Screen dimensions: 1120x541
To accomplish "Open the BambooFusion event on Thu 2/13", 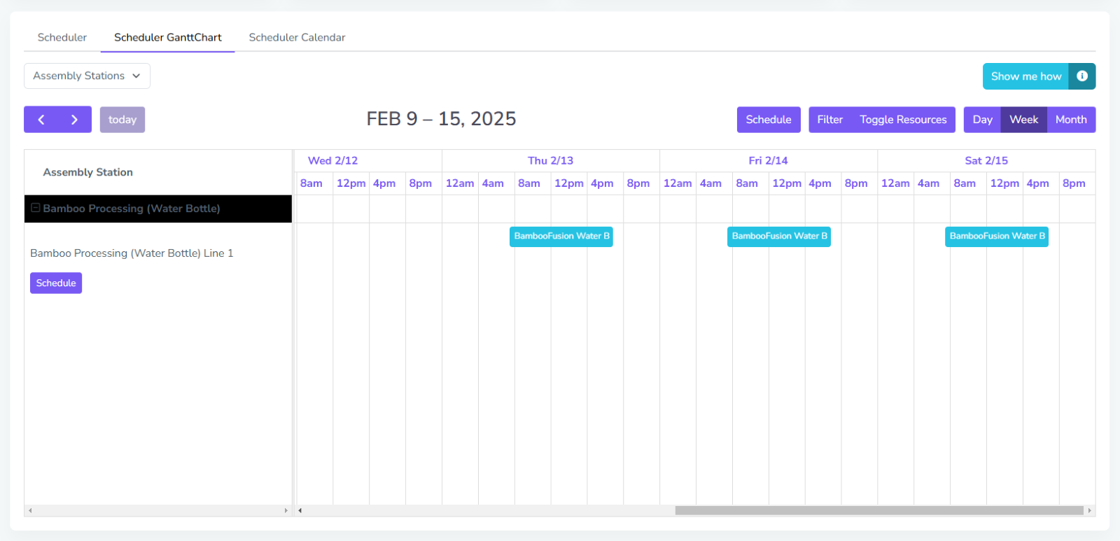I will pos(561,237).
